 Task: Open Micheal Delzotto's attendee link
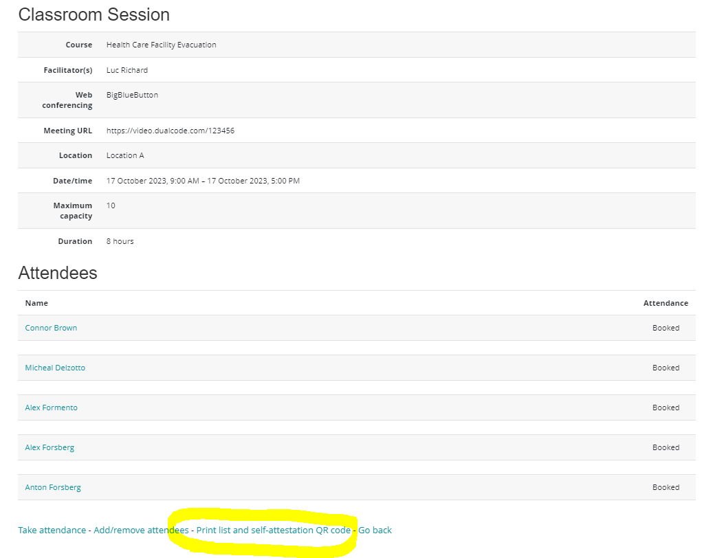(55, 368)
